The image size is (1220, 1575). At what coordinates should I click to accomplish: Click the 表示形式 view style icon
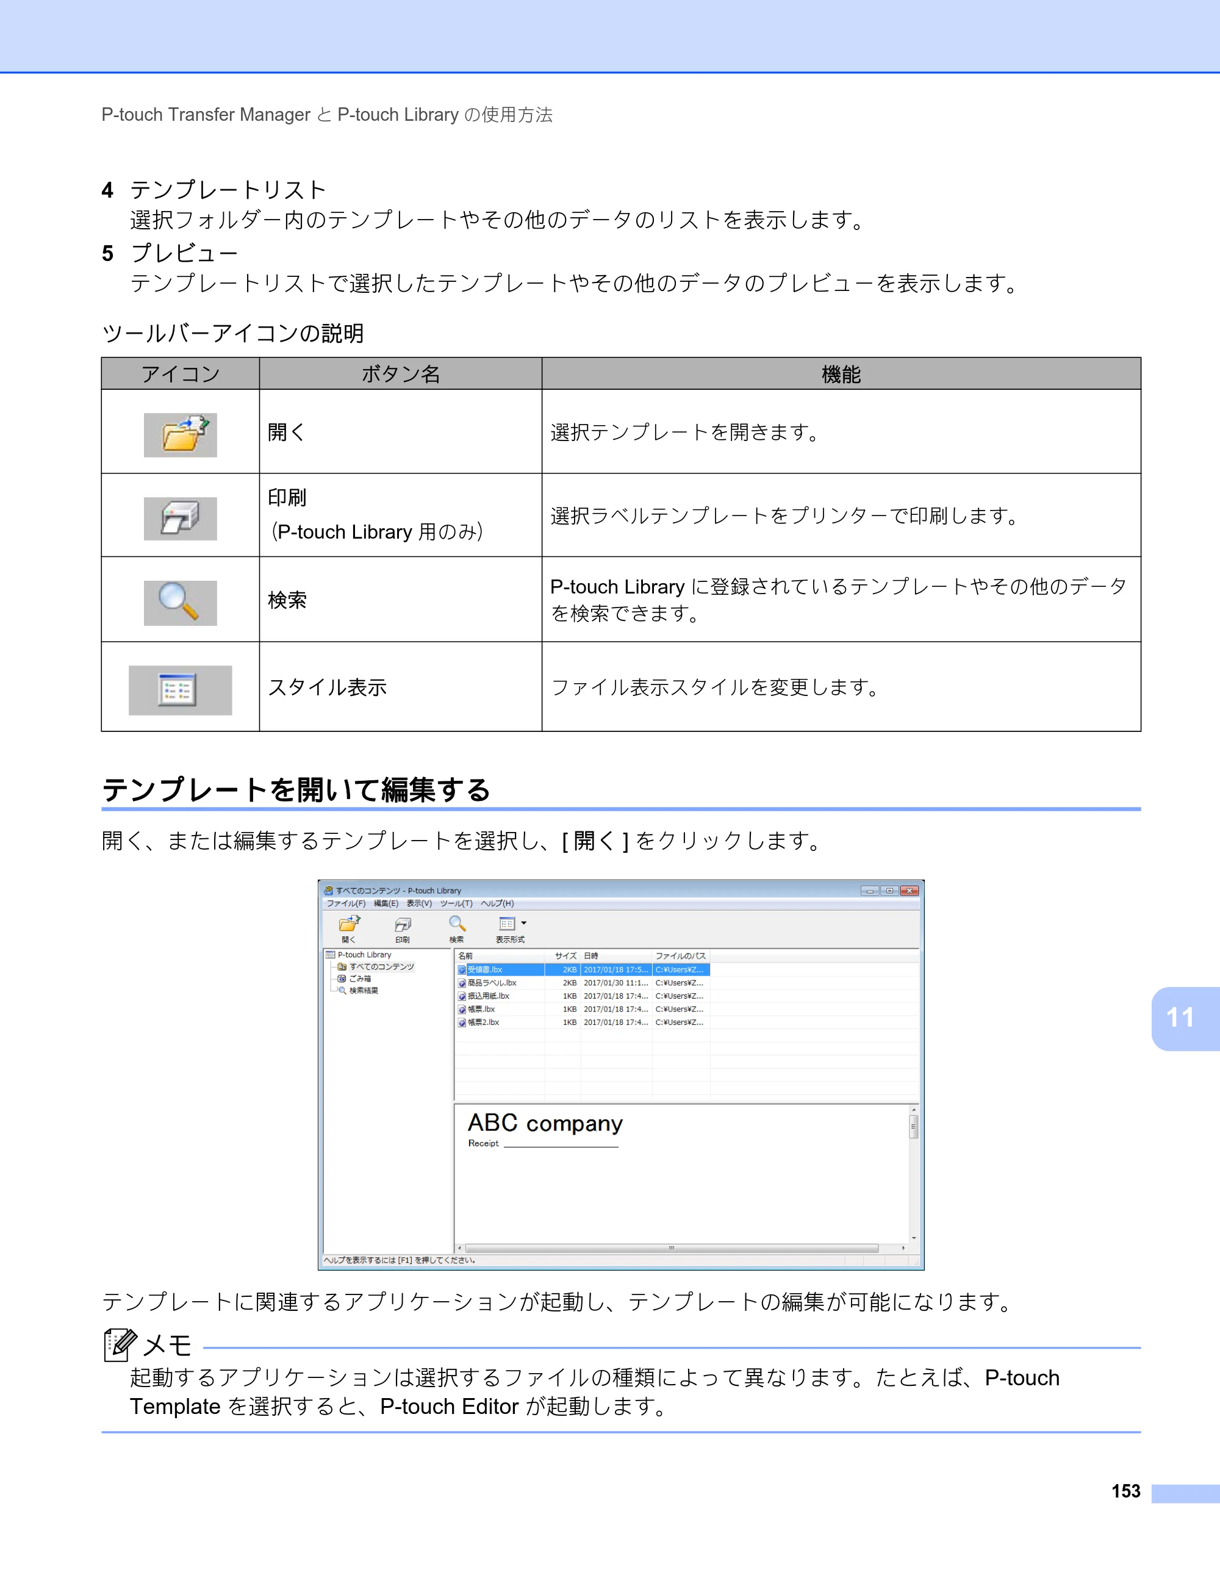point(507,924)
